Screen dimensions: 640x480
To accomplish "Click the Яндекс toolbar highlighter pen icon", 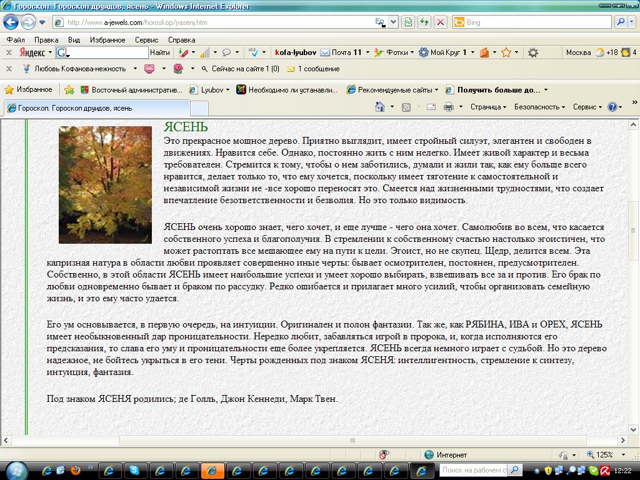I will point(183,52).
